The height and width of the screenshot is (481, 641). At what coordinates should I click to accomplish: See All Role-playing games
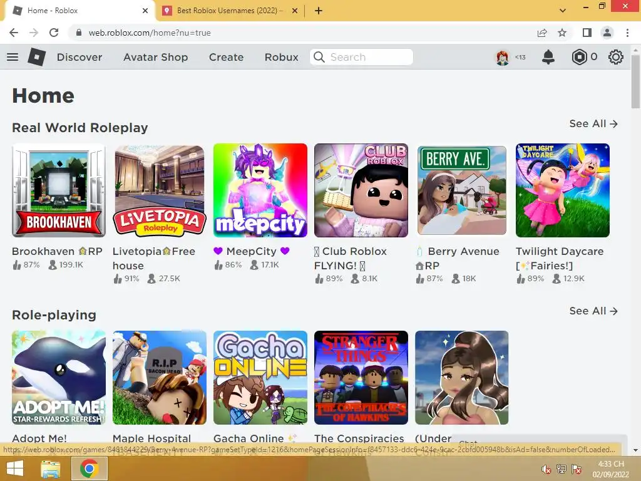(x=593, y=311)
